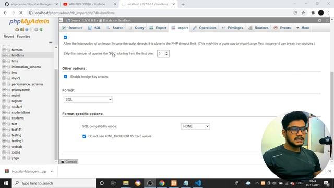Screen dimensions: 334x188
Task: Switch to the Structure tab
Action: pos(73,28)
